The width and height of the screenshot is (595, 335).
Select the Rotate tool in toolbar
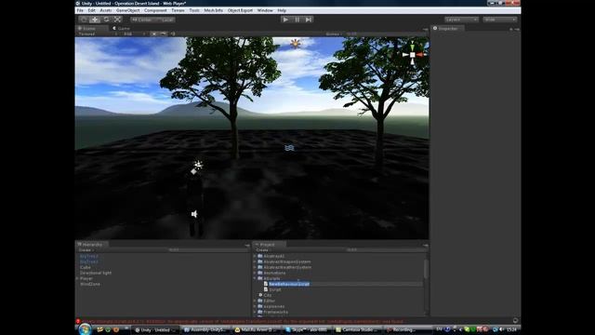(x=106, y=20)
